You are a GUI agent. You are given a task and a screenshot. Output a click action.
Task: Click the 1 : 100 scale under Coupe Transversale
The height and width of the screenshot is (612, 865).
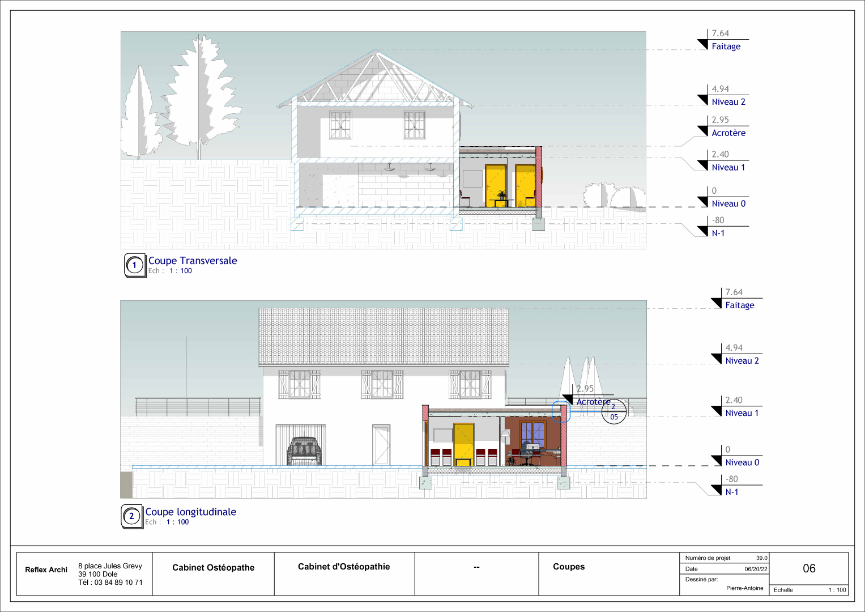pyautogui.click(x=180, y=271)
